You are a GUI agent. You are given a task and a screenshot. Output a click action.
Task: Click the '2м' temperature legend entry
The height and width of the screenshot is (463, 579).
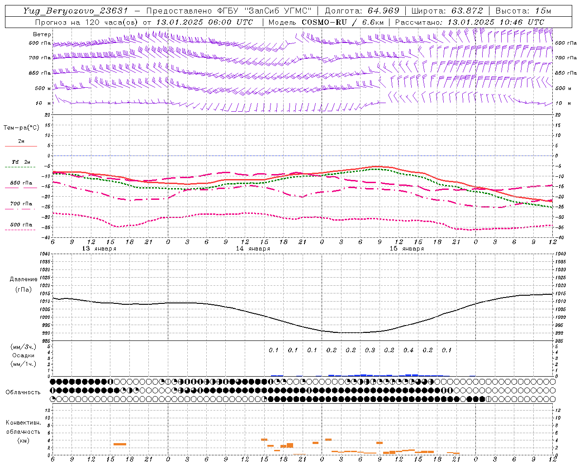coord(21,142)
